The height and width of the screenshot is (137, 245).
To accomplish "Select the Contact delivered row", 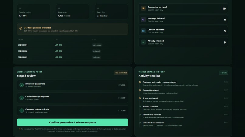I will 183,31.
